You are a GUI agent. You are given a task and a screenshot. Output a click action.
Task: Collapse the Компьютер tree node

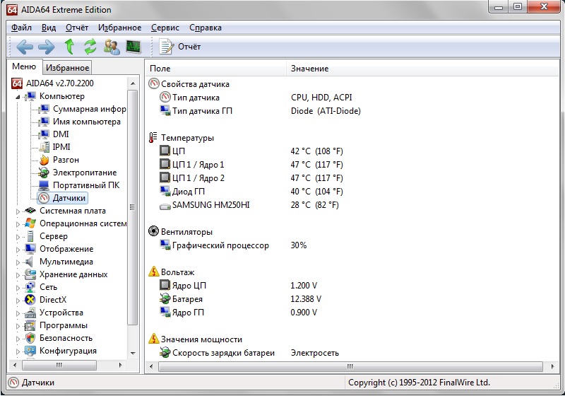tap(18, 97)
